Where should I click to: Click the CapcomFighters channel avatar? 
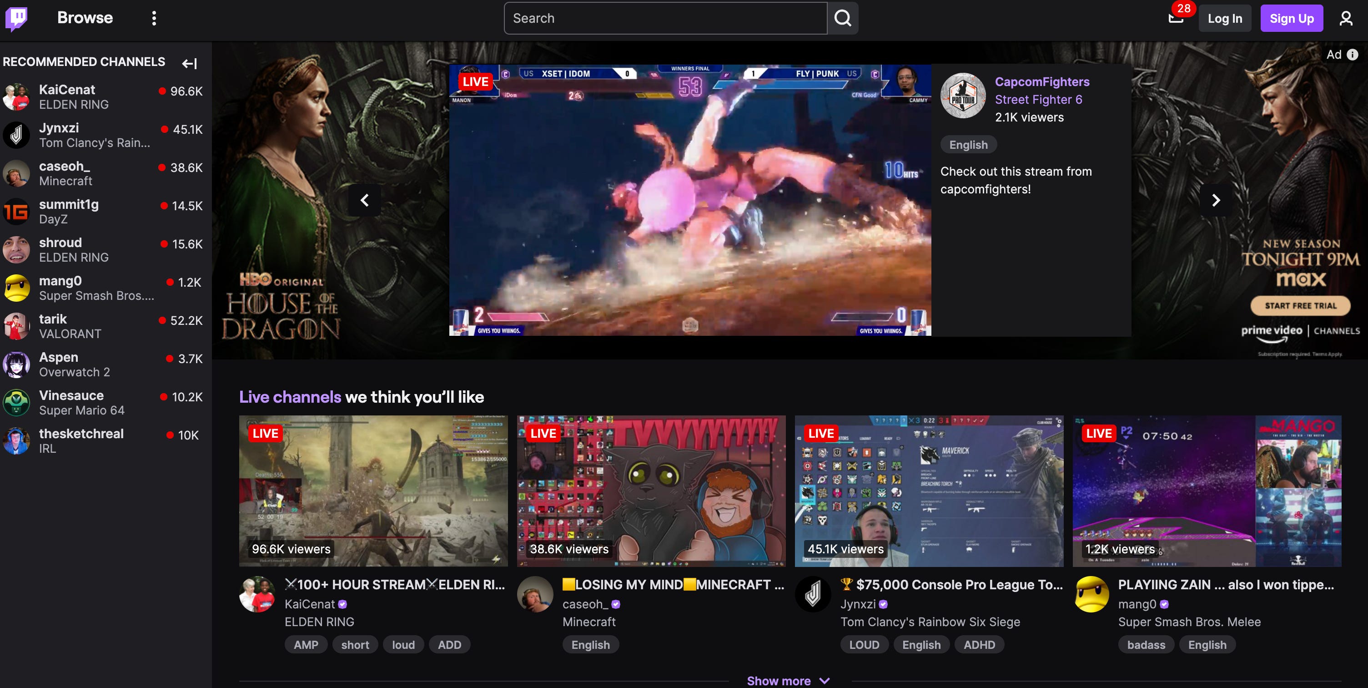(963, 96)
